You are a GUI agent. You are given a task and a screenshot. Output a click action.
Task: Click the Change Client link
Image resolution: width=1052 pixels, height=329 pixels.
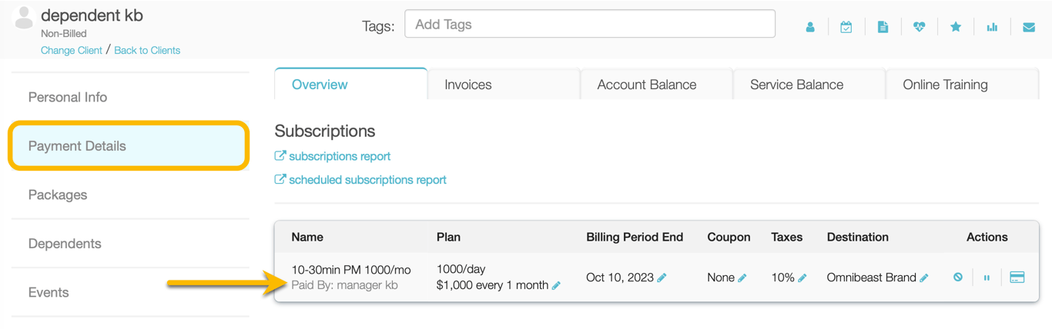pyautogui.click(x=72, y=50)
